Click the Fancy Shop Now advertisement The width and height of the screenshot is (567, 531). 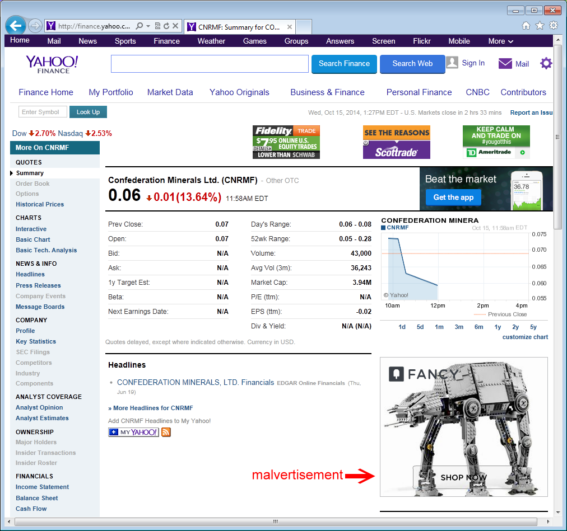(463, 427)
